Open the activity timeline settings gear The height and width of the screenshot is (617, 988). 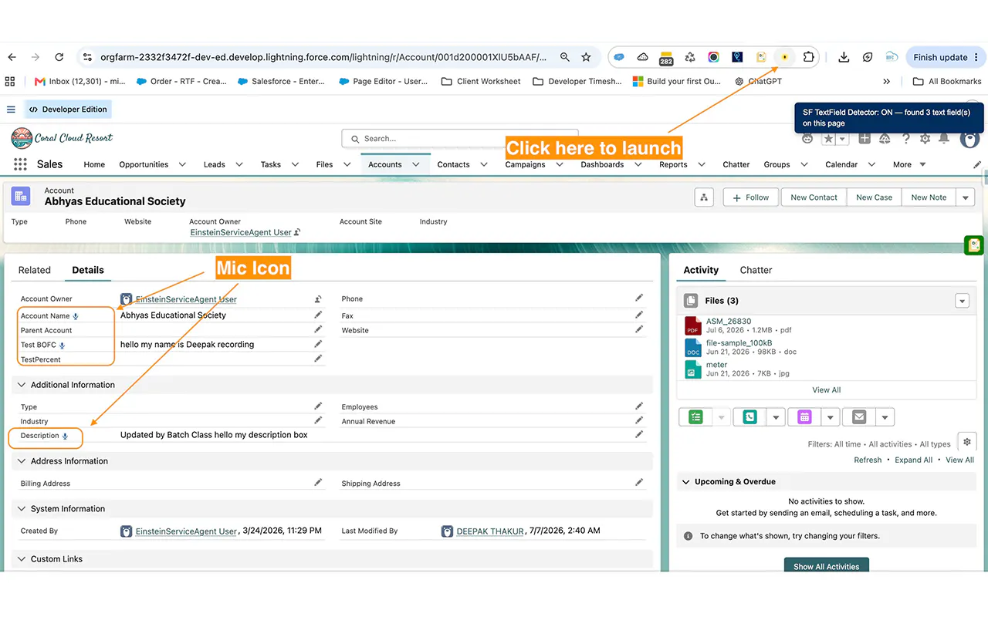[966, 441]
